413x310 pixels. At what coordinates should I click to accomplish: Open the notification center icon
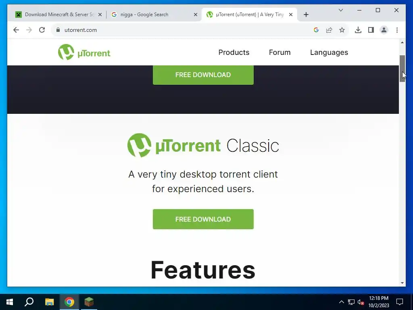[x=400, y=302]
